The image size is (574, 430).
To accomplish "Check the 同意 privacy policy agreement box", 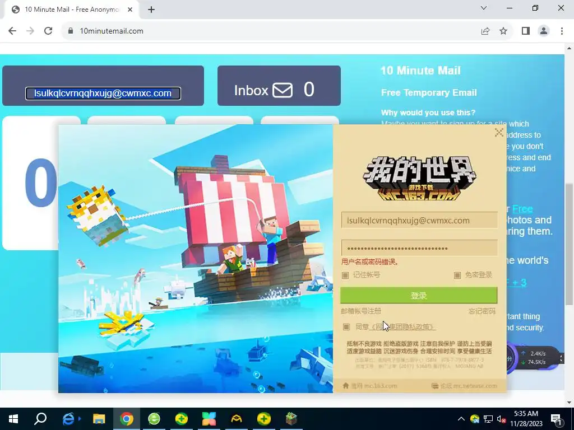I will (x=346, y=326).
